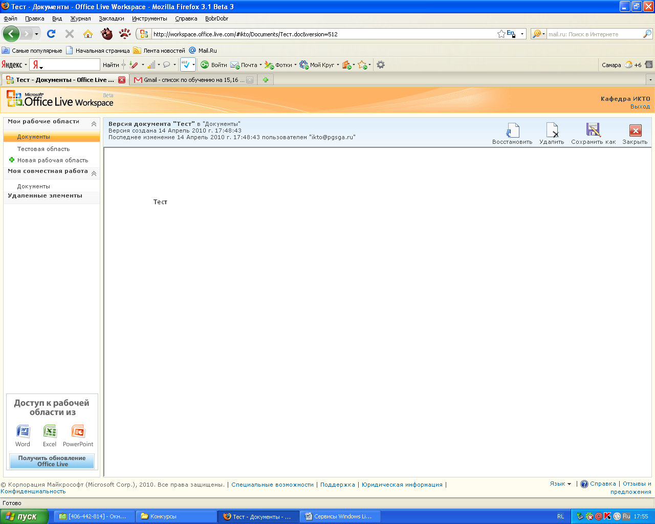The image size is (655, 524).
Task: Open the Mail.Ru bookmark
Action: (x=203, y=51)
